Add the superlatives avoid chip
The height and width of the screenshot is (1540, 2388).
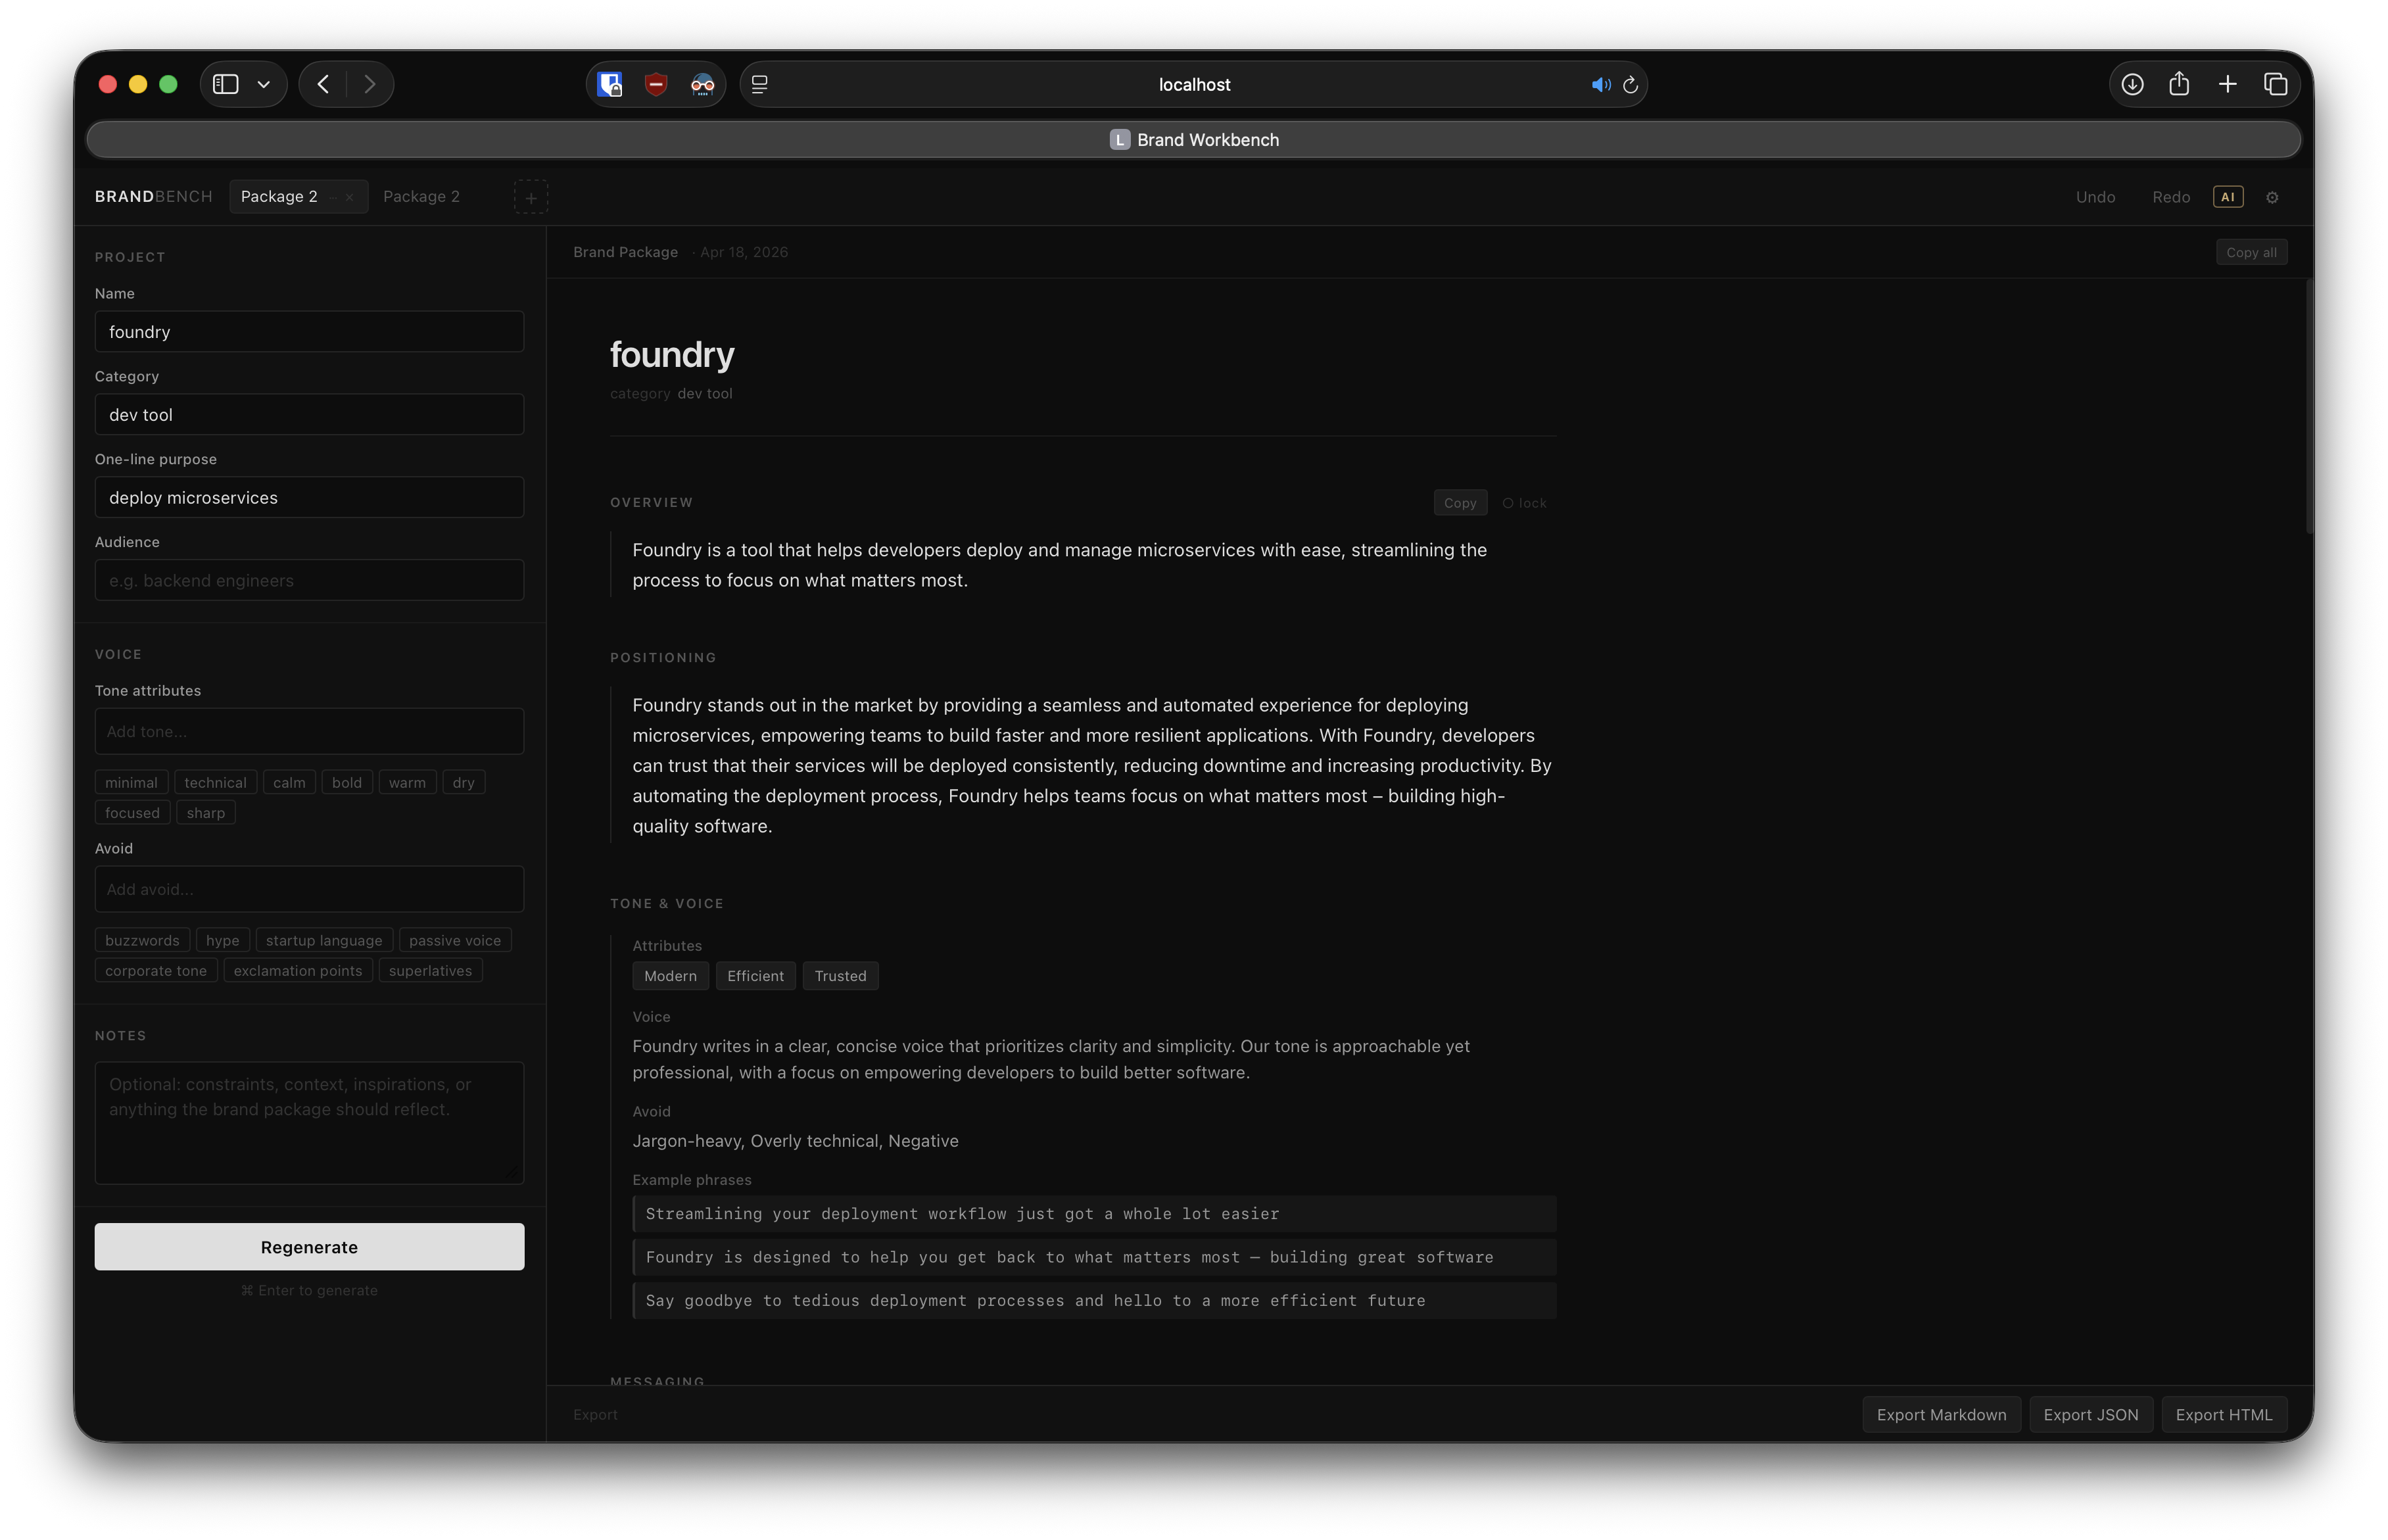[x=431, y=971]
